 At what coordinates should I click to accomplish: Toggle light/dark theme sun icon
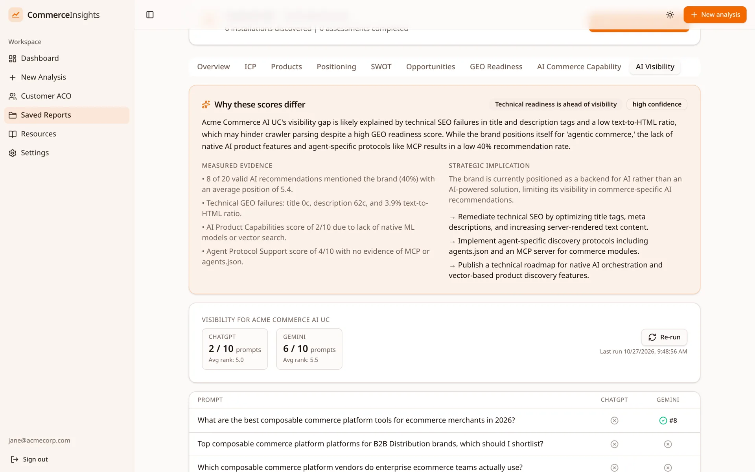[670, 15]
